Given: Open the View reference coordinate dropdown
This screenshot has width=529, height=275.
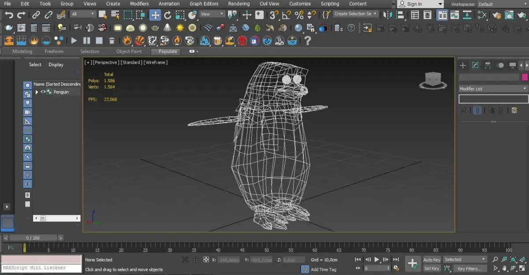Looking at the screenshot, I should [212, 14].
